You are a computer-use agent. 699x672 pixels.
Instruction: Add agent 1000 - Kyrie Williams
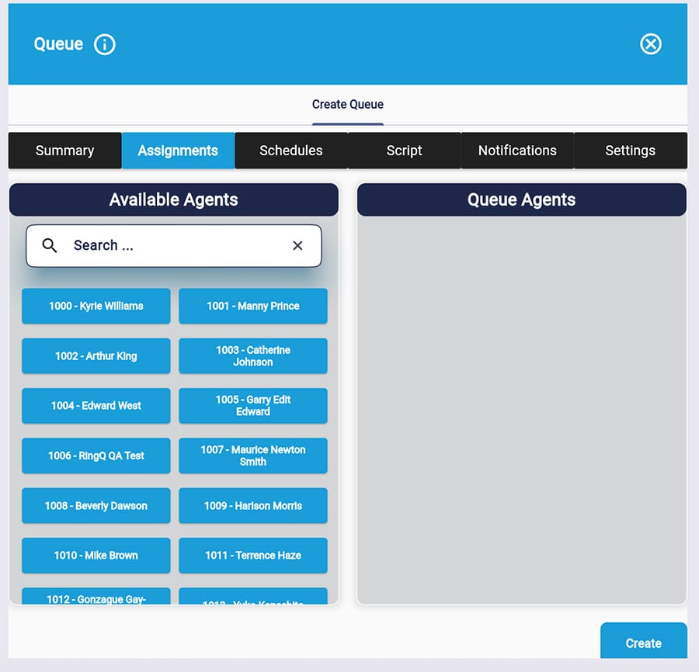point(96,306)
